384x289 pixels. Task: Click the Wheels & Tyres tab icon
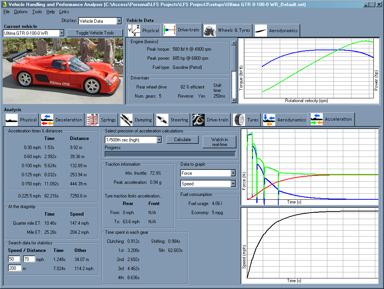pyautogui.click(x=210, y=30)
